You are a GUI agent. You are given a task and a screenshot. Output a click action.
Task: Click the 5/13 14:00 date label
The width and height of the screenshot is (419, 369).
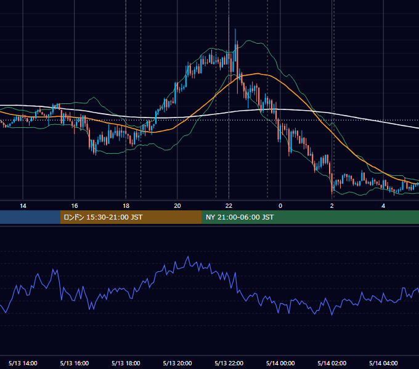(23, 363)
